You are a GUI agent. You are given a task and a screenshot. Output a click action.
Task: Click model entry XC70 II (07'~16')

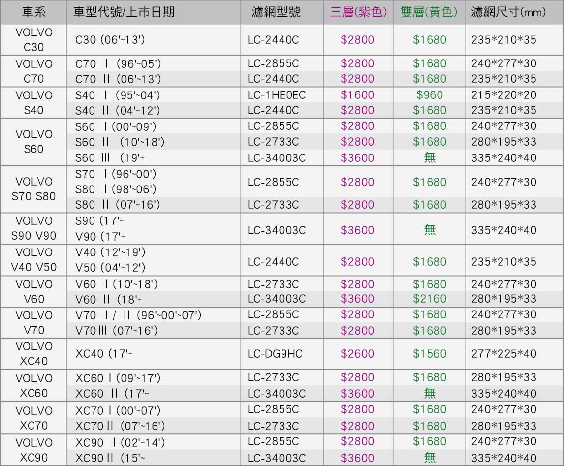point(120,426)
